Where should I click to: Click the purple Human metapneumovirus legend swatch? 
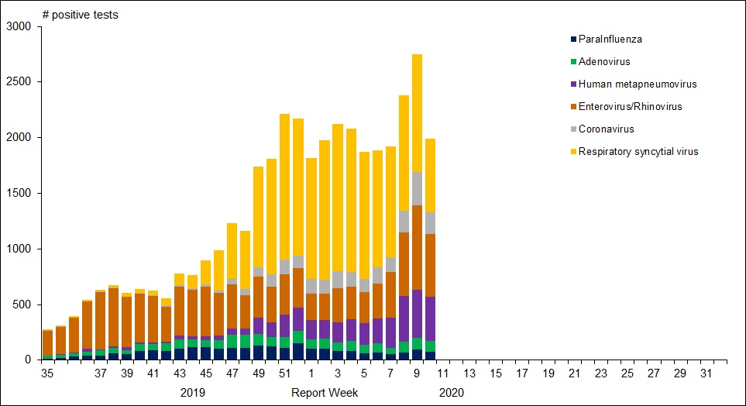pos(573,84)
